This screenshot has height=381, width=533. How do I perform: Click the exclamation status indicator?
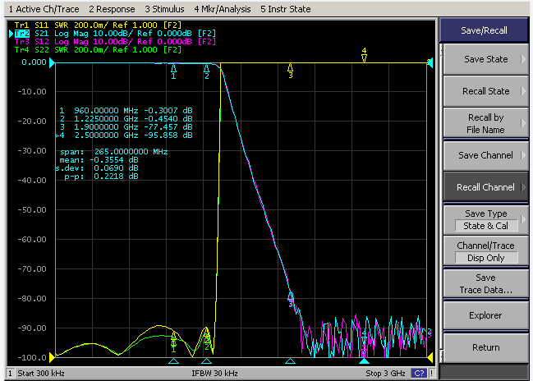click(x=431, y=373)
